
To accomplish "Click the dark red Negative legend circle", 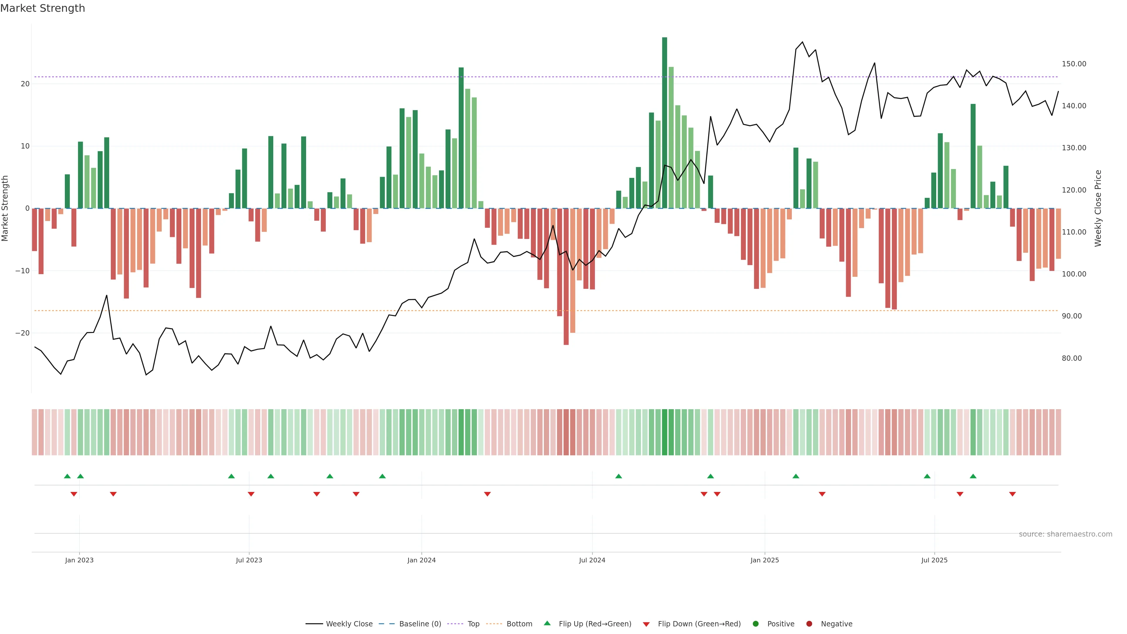I will click(x=809, y=624).
